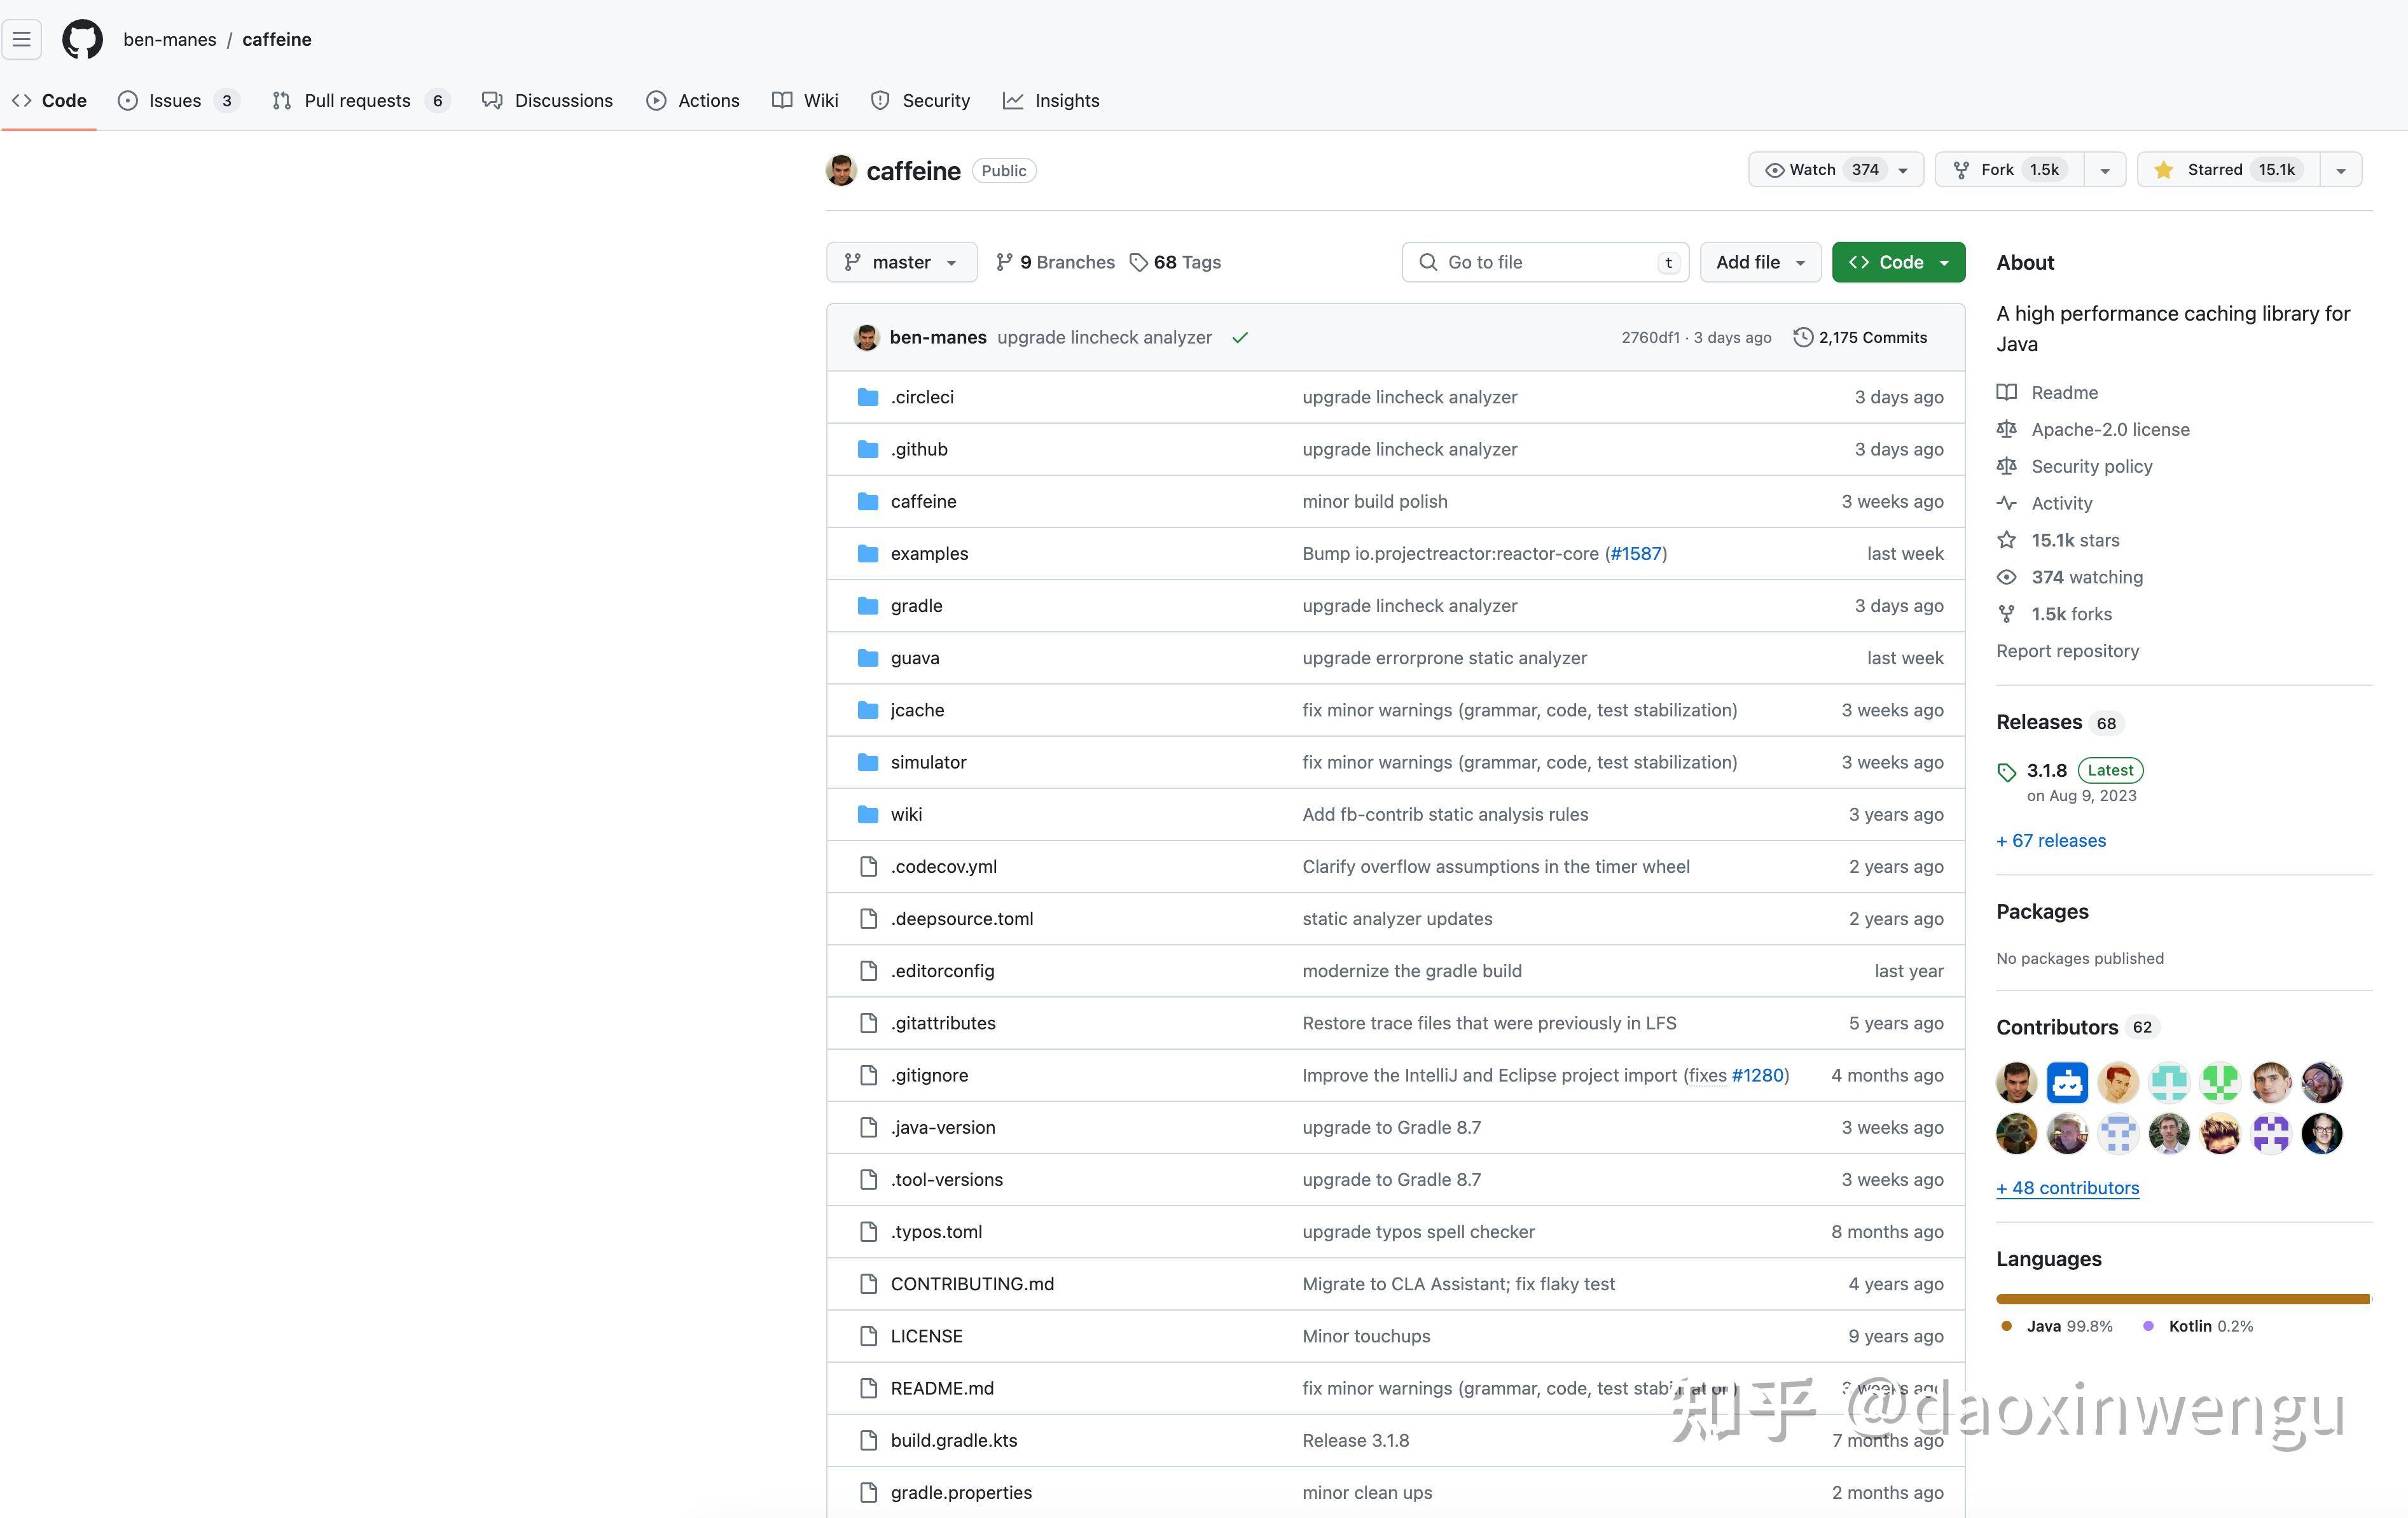Image resolution: width=2408 pixels, height=1518 pixels.
Task: Open the gradle.properties file
Action: [961, 1492]
